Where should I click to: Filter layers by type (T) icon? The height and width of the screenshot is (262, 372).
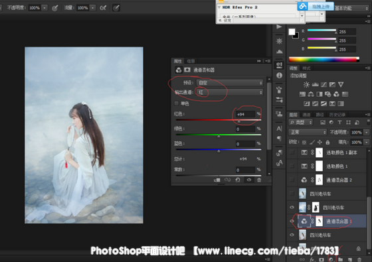pyautogui.click(x=339, y=122)
